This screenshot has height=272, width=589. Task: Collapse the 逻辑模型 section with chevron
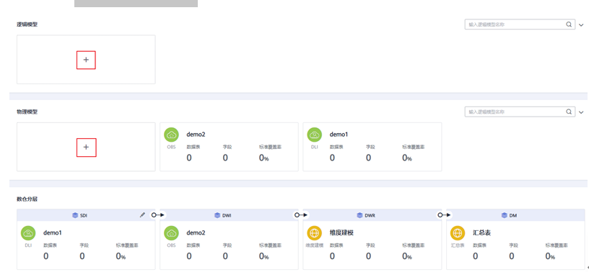point(582,24)
